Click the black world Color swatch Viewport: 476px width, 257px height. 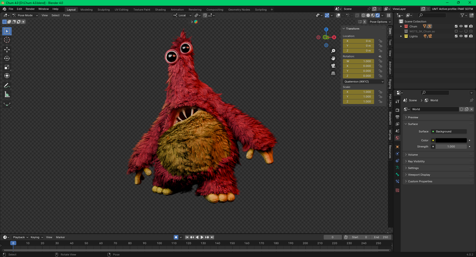click(x=451, y=140)
